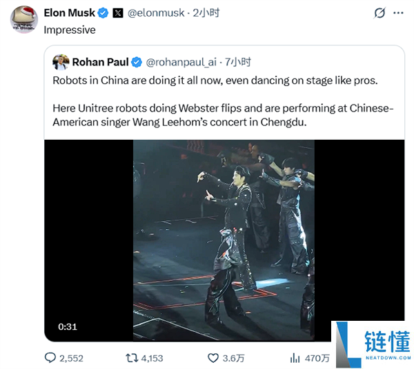The width and height of the screenshot is (414, 369).
Task: Click the Grok explain icon
Action: pos(379,13)
